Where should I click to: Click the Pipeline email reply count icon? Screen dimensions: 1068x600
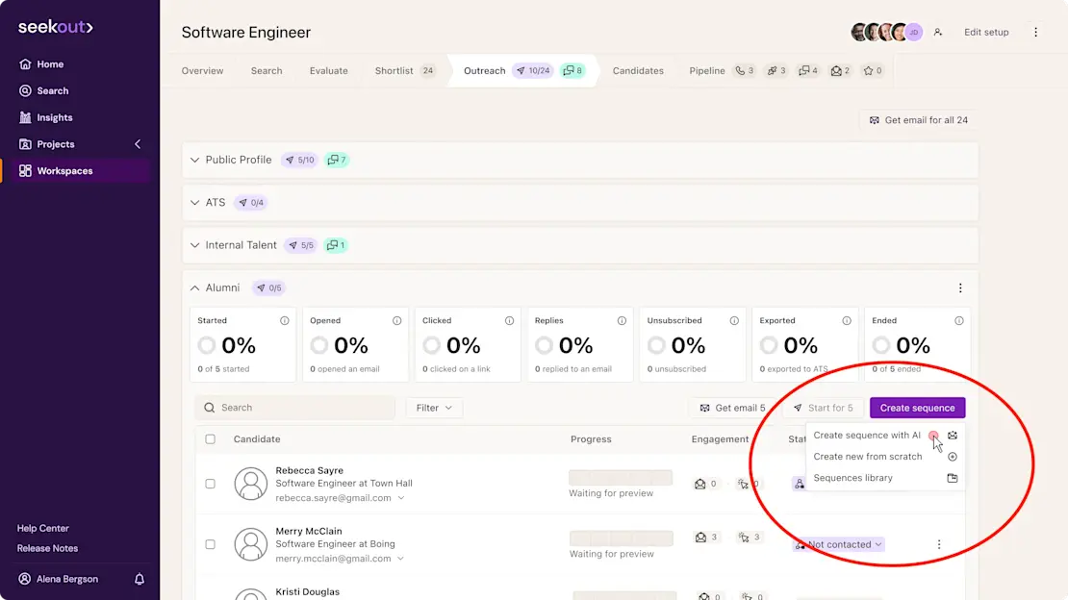click(841, 71)
